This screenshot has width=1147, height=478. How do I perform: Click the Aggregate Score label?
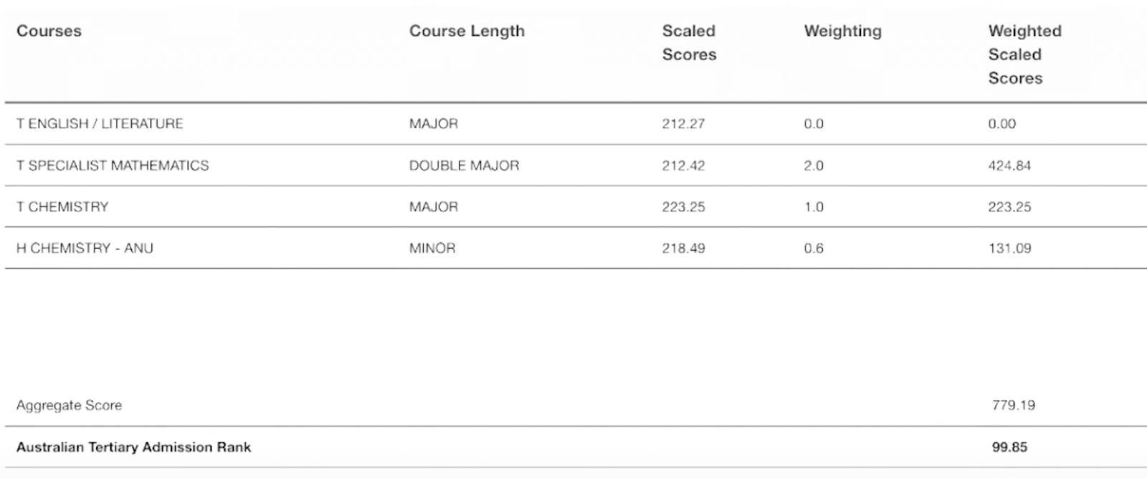click(x=69, y=406)
